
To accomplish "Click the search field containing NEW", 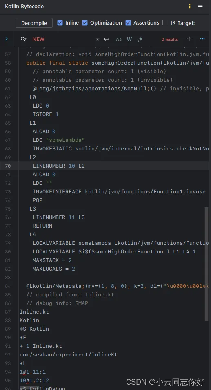I will pyautogui.click(x=60, y=39).
